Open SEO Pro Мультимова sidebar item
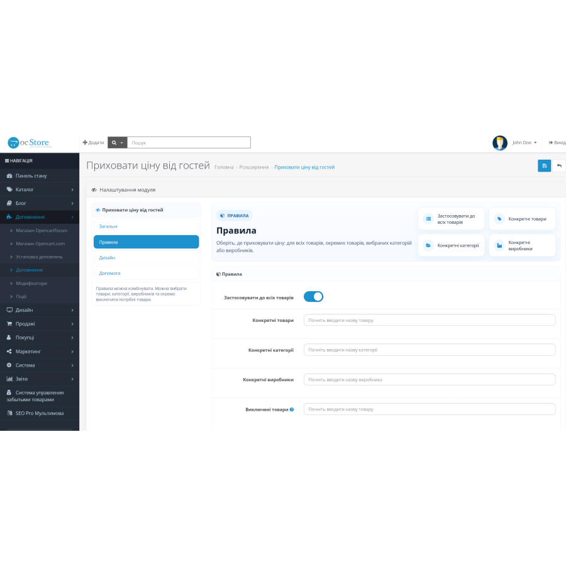This screenshot has width=566, height=566. coord(40,413)
